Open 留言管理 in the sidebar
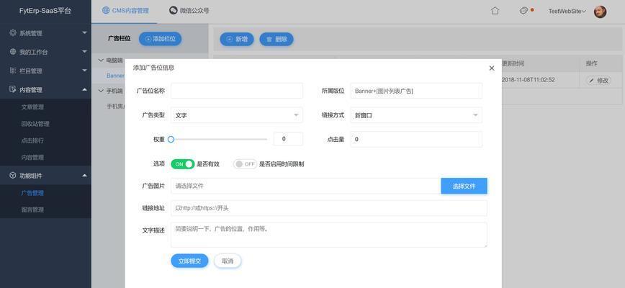Image resolution: width=625 pixels, height=288 pixels. click(32, 210)
